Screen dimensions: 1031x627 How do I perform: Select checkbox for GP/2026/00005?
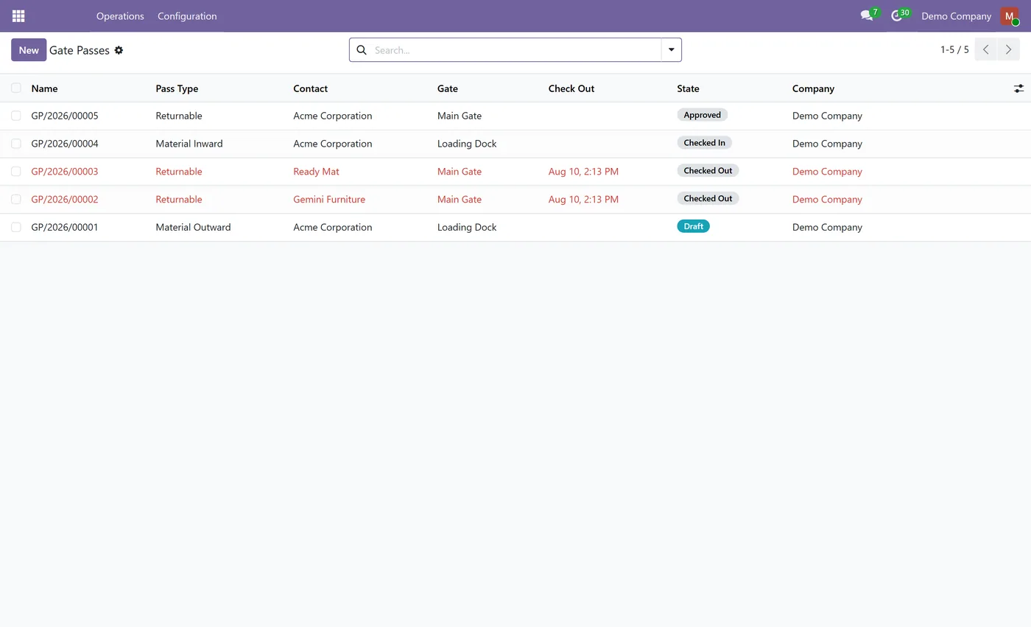(15, 116)
